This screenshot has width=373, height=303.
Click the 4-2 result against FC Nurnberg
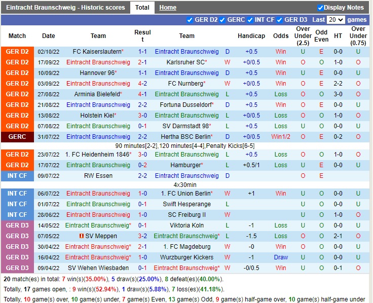[x=142, y=84]
